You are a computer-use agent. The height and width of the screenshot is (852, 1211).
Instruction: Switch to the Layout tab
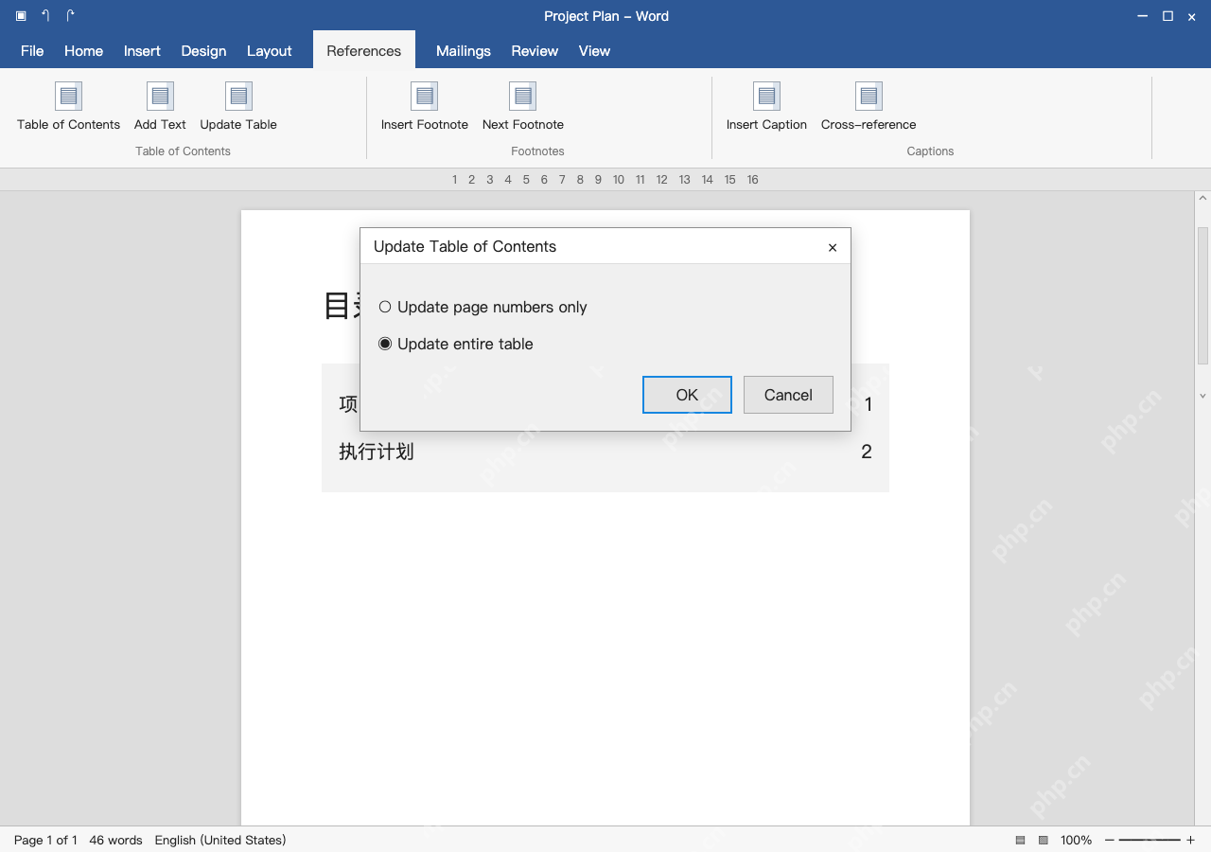coord(270,51)
